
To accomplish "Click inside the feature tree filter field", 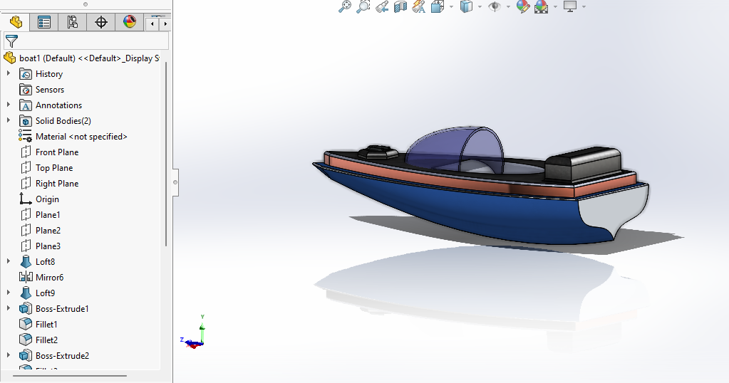I will (x=86, y=41).
